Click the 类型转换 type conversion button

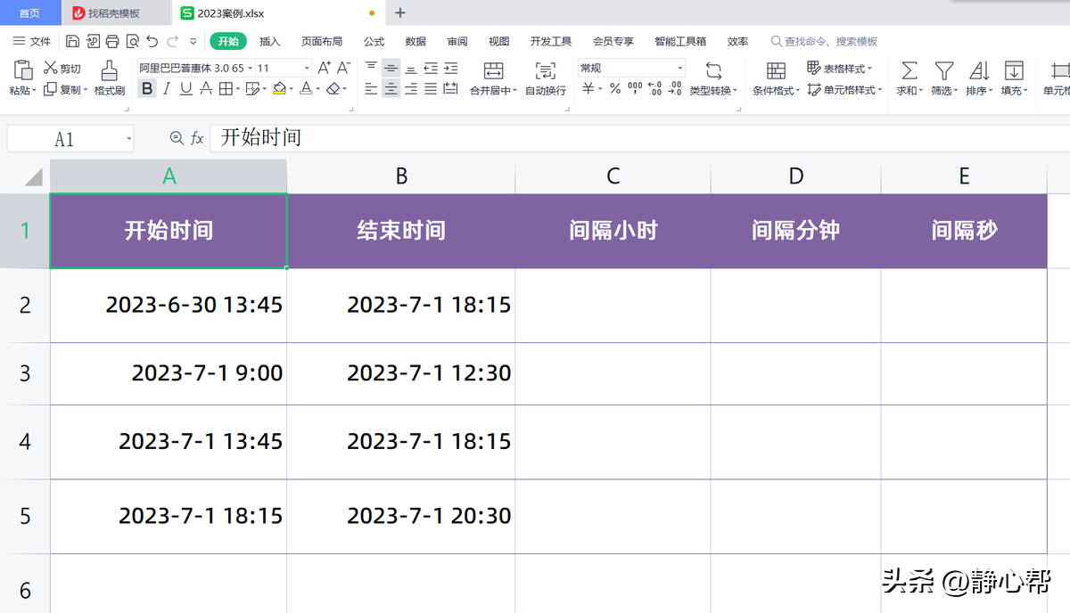(713, 78)
